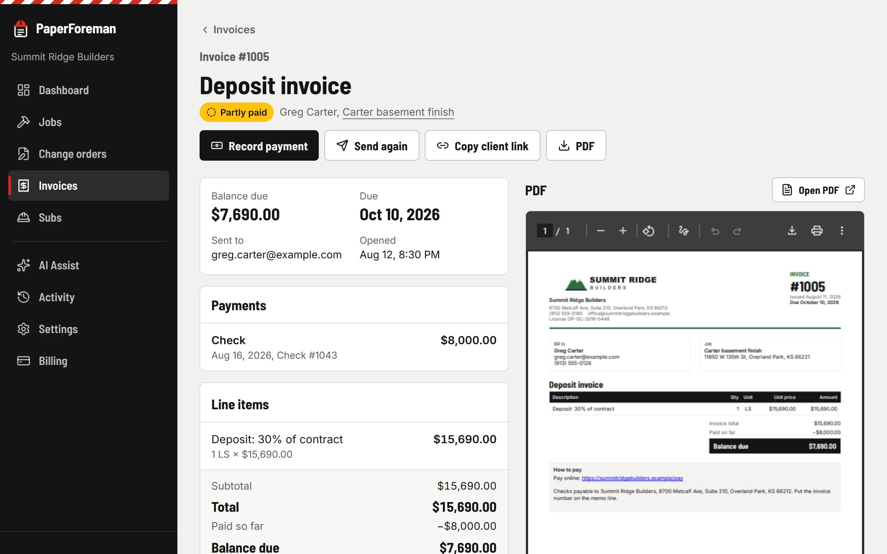Click the Summit Ridge Builders company name
The width and height of the screenshot is (887, 554).
coord(63,57)
